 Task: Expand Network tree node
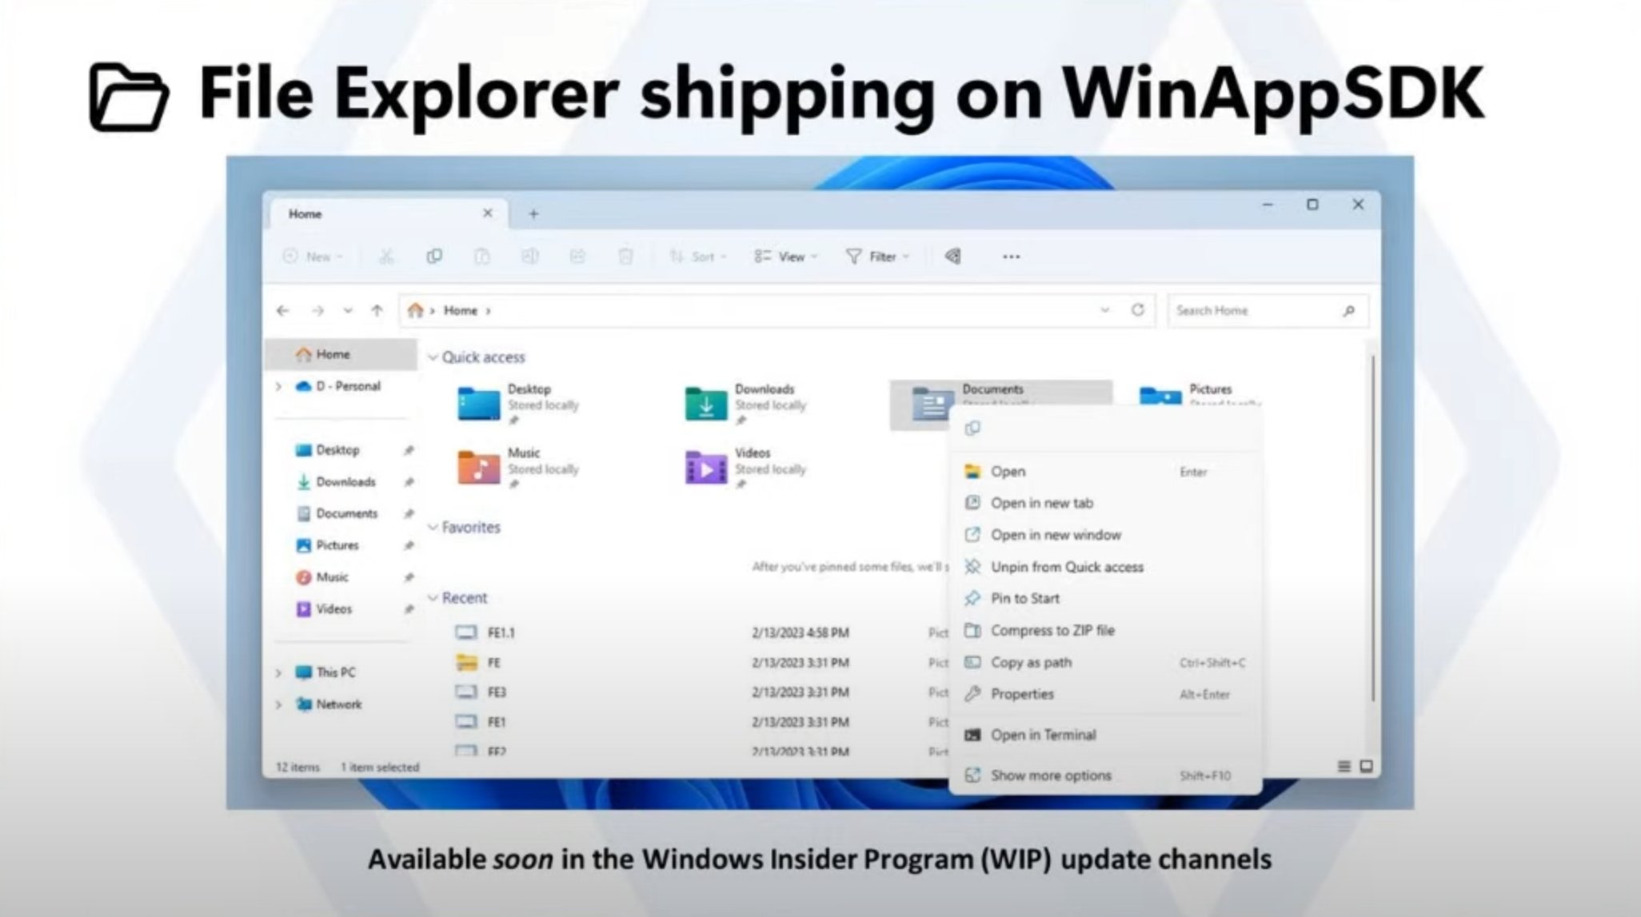click(278, 705)
